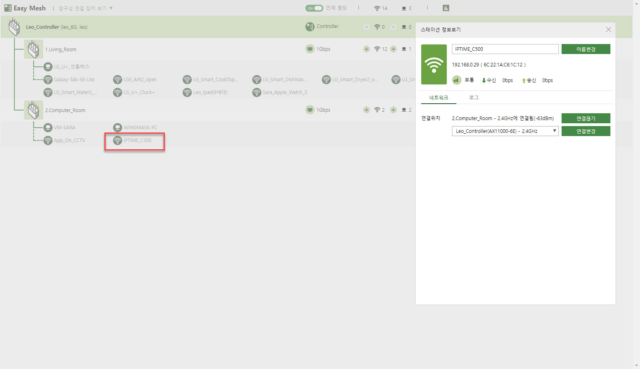The width and height of the screenshot is (640, 369).
Task: Open the device view mode dropdown
Action: pos(86,8)
